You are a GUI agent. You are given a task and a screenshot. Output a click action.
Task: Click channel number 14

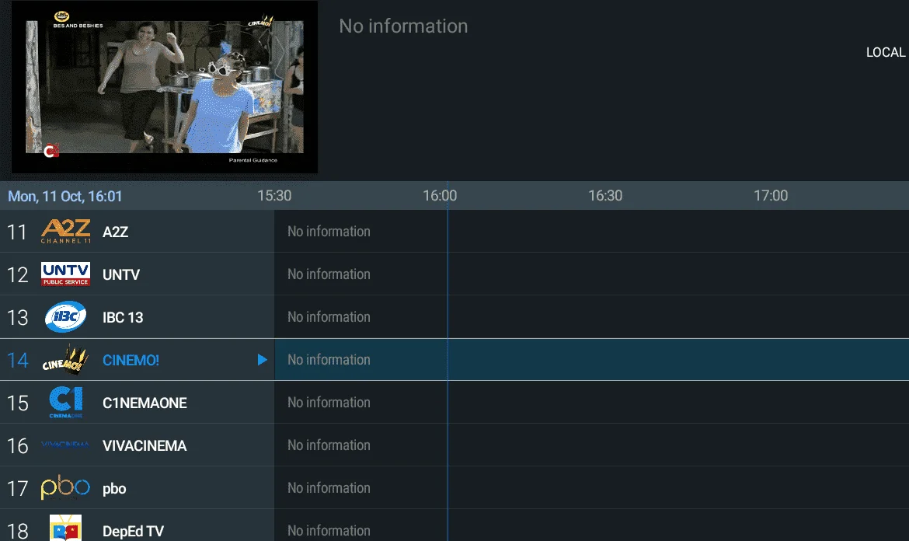click(17, 360)
